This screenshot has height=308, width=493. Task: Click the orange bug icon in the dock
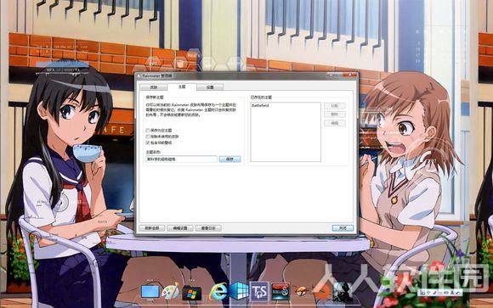pyautogui.click(x=301, y=292)
